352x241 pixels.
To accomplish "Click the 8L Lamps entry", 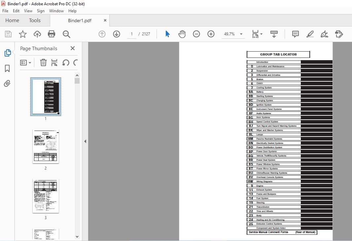I will [x=274, y=135].
